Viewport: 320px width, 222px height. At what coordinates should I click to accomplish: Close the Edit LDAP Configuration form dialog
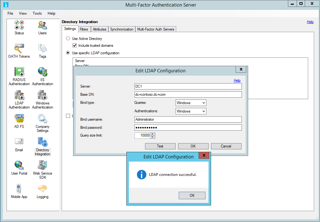click(241, 69)
